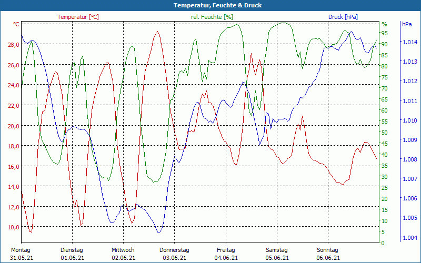This screenshot has width=421, height=263.
Task: Click the '26,0' temperature axis value
Action: tap(14, 65)
